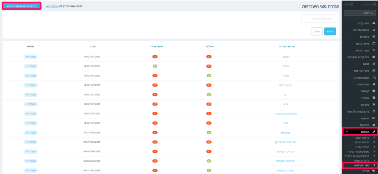Click the user icon beside משתמשים

pyautogui.click(x=374, y=84)
